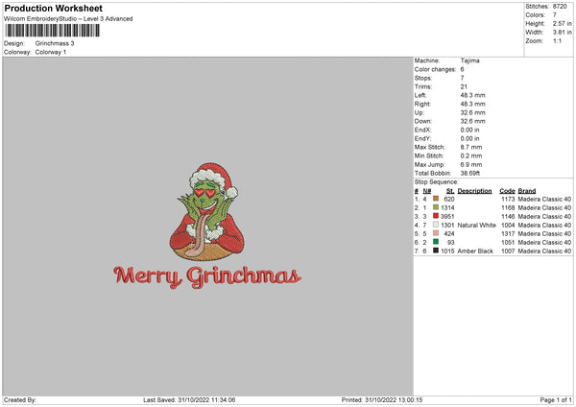Select the orange-brown color swatch for 1173
Viewport: 576px width, 407px height.
436,199
